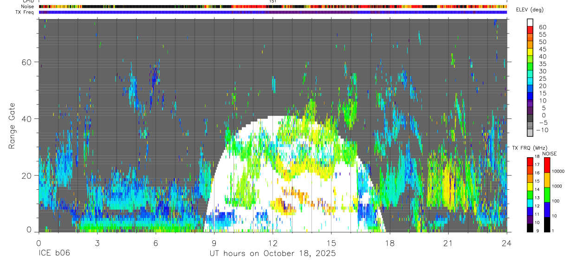Click 'UT hours on October 18, 2025' title

pos(272,254)
